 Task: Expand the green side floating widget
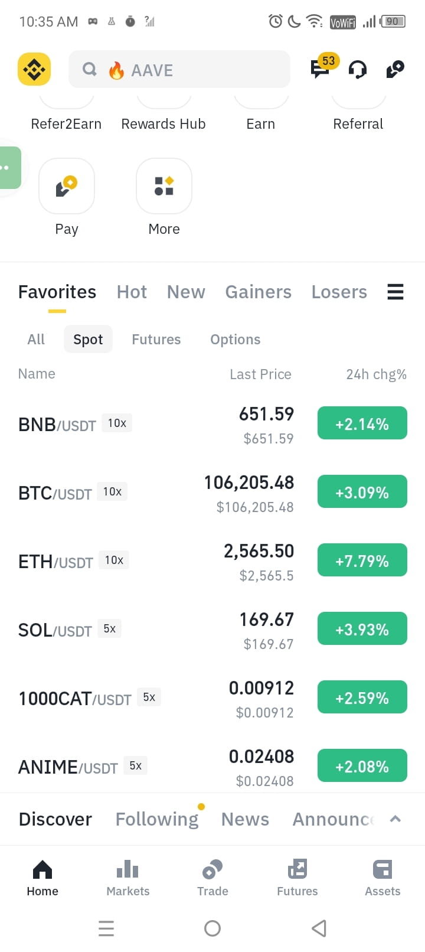coord(9,168)
